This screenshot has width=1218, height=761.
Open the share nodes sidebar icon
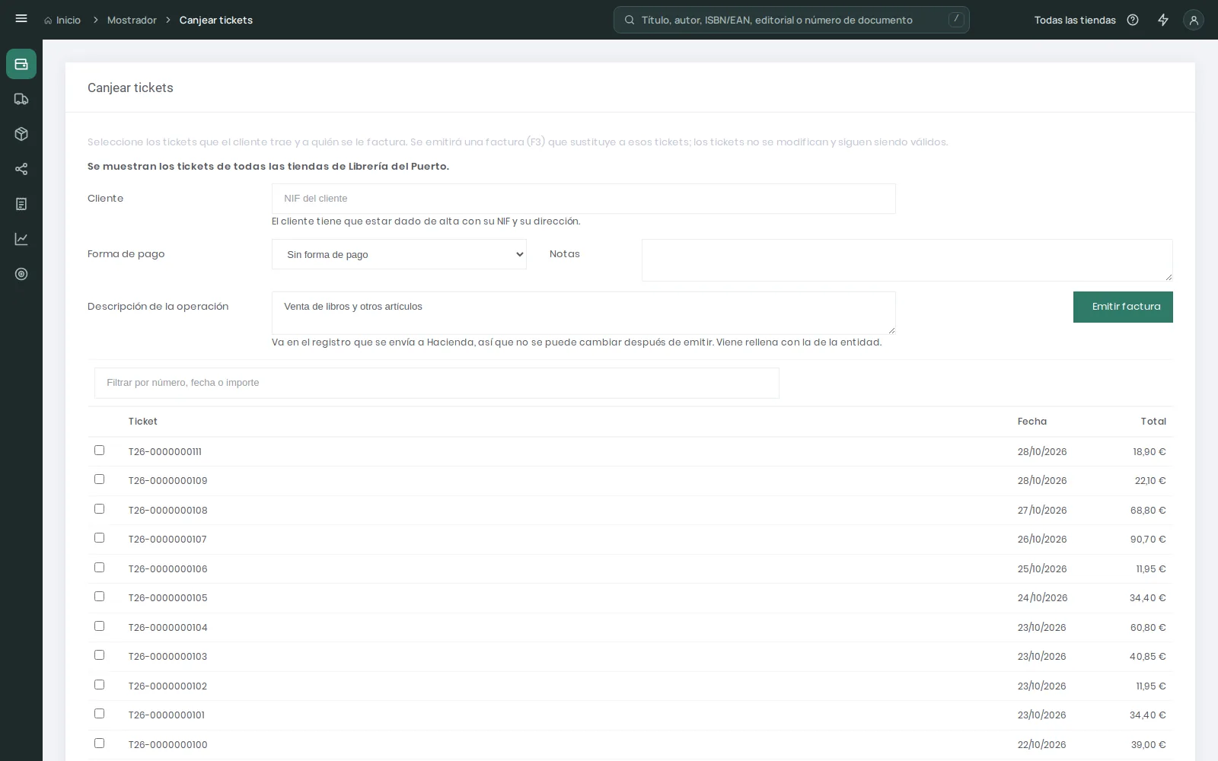21,169
